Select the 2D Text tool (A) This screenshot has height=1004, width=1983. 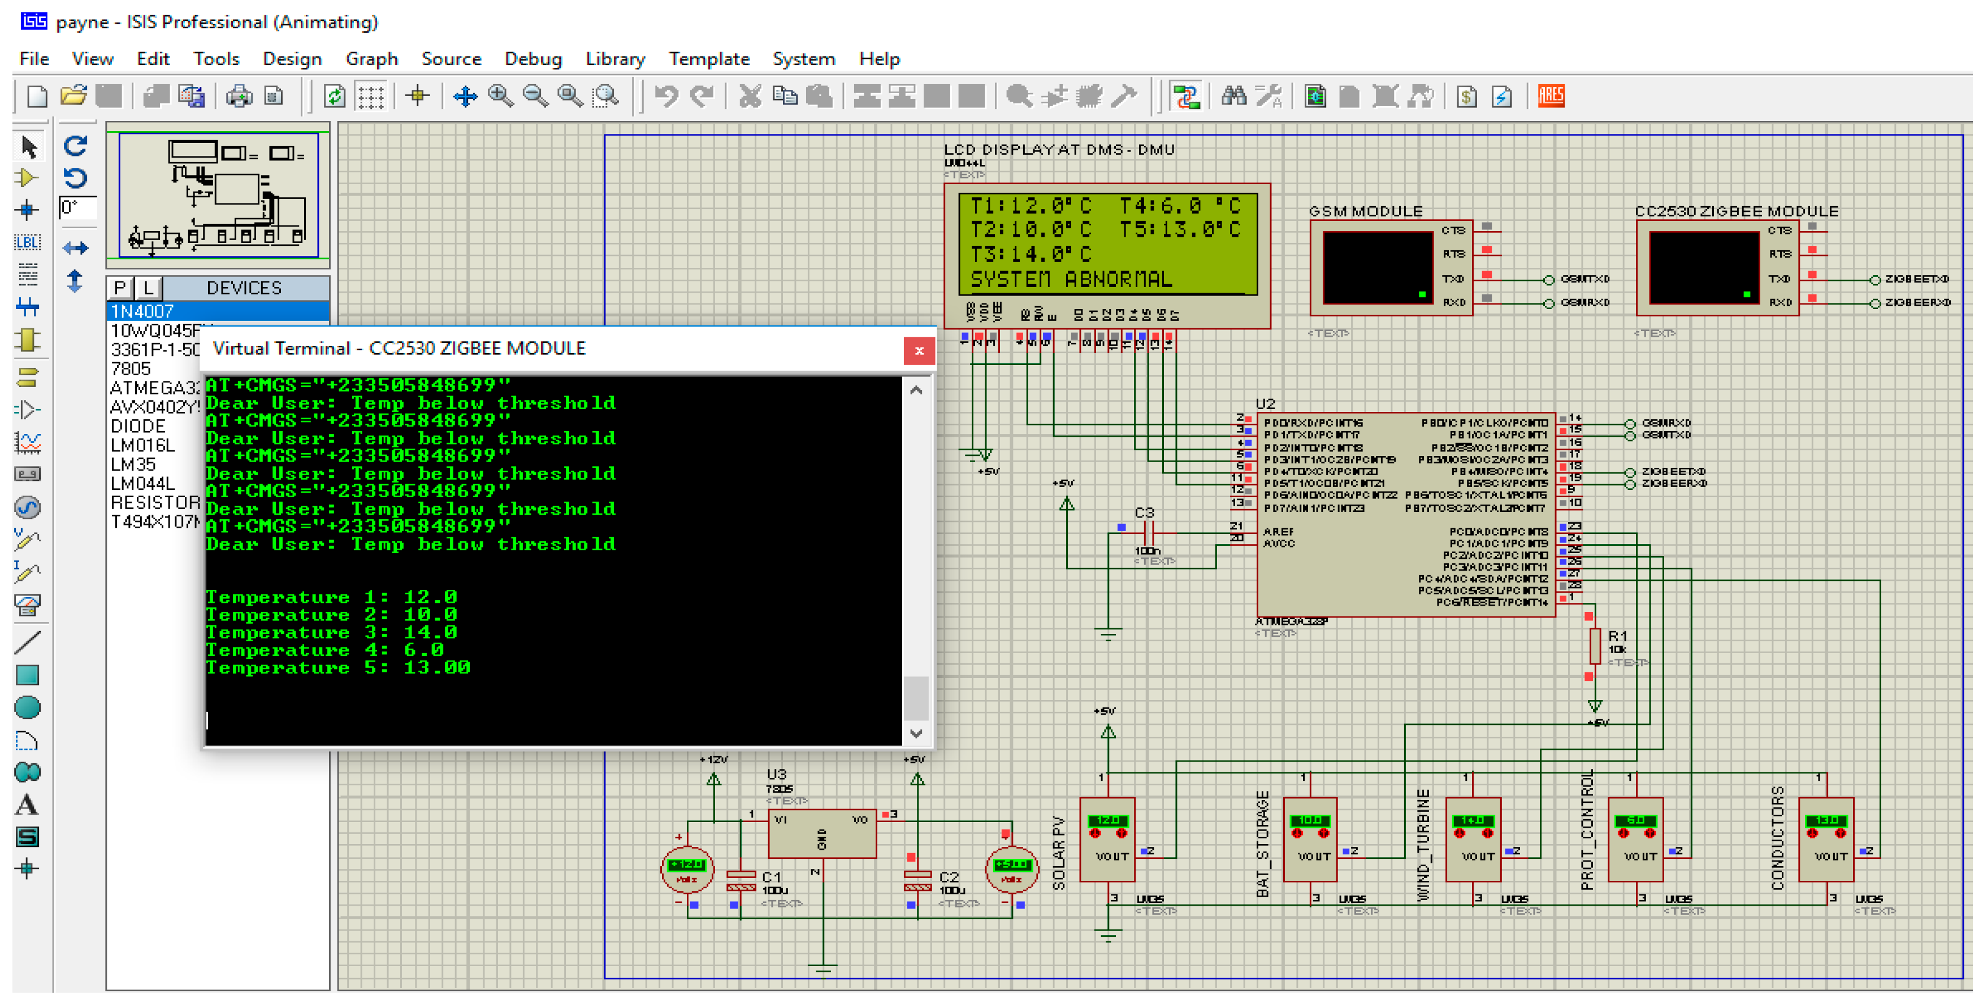coord(27,805)
